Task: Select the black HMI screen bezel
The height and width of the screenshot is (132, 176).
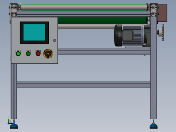Action: click(x=35, y=33)
